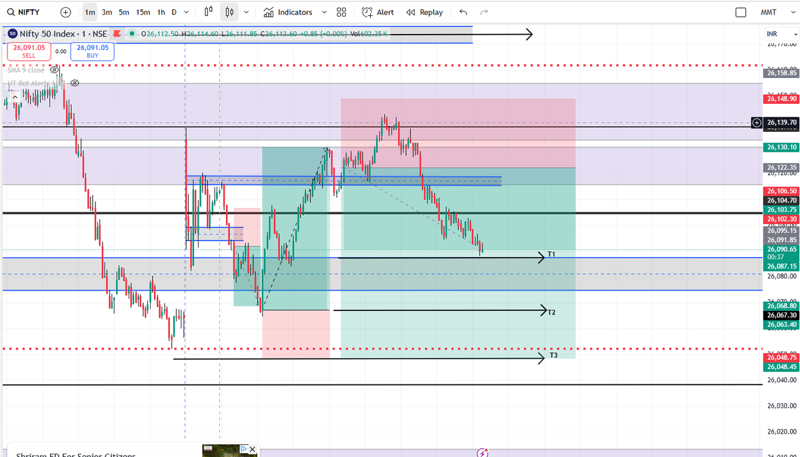Create an Alert
800x457 pixels.
click(378, 12)
